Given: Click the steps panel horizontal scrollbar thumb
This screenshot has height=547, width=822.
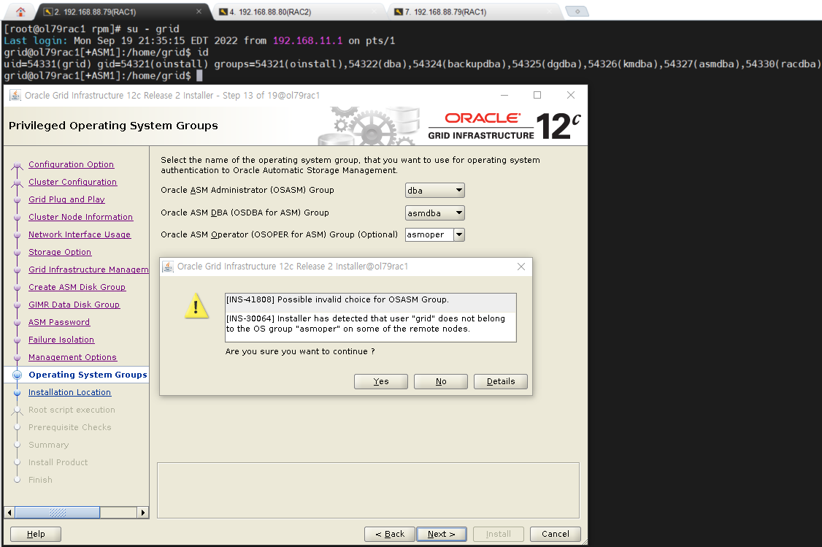Looking at the screenshot, I should [58, 513].
